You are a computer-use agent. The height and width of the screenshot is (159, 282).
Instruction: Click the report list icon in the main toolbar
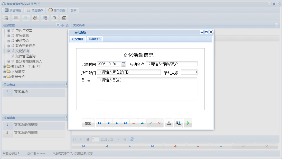click(16, 17)
